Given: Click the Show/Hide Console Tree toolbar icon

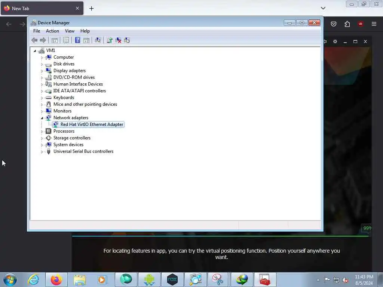Looking at the screenshot, I should click(x=55, y=40).
